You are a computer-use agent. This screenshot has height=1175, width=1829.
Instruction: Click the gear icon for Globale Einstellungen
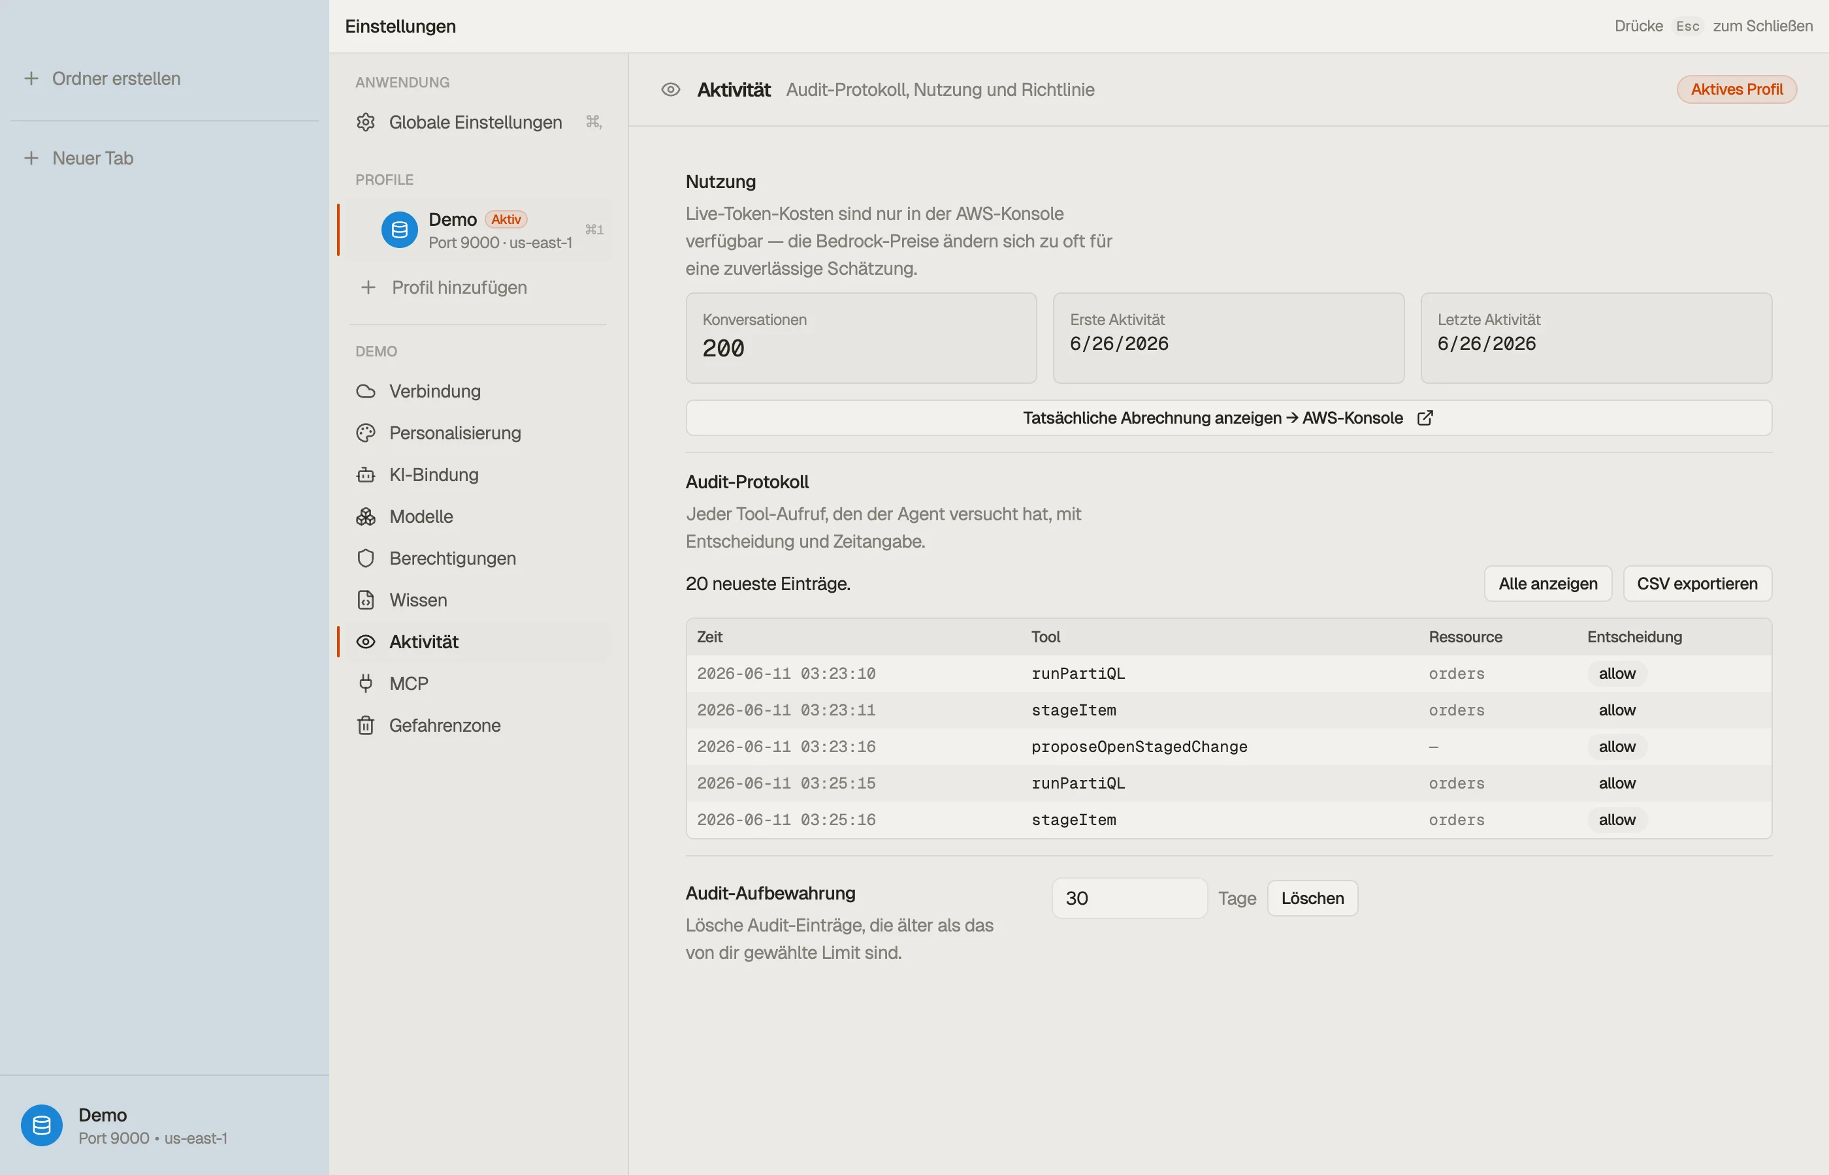[x=366, y=122]
